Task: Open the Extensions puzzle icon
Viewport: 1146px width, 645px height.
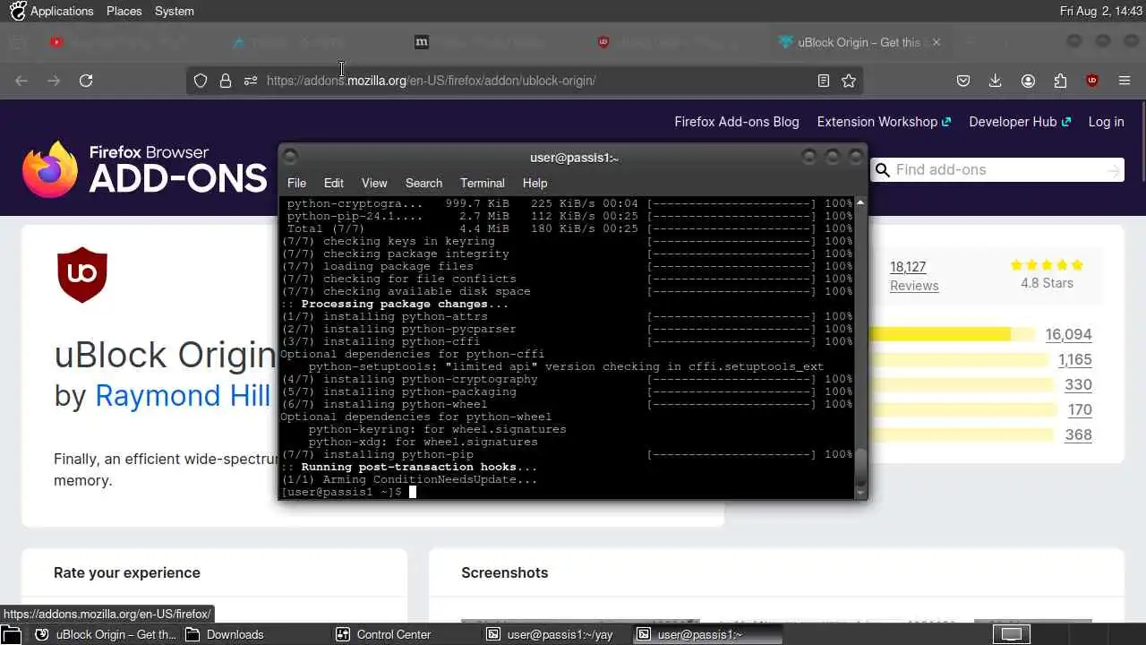Action: pyautogui.click(x=1060, y=81)
